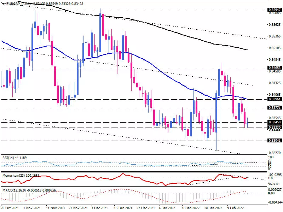Viewport: 283px width, 212px height.
Task: Select the 0.83450 price level tag
Action: pos(275,122)
